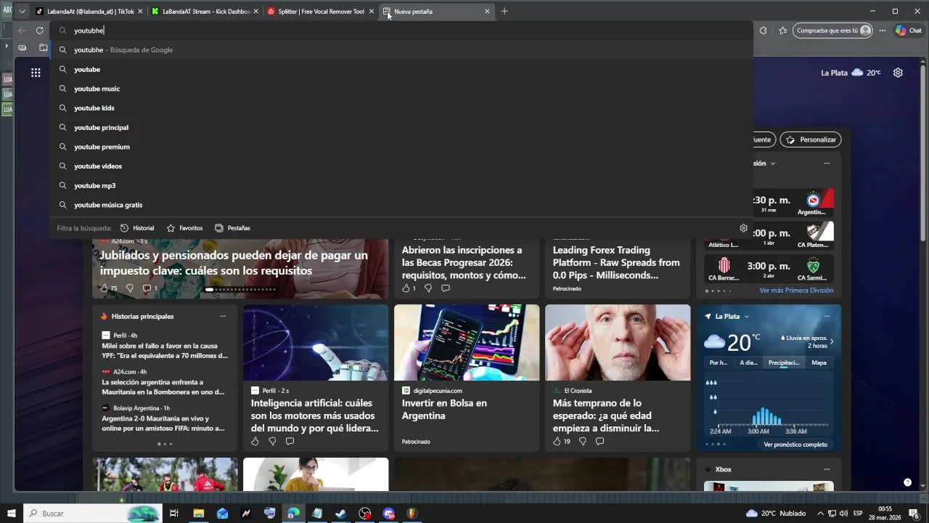Viewport: 929px width, 523px height.
Task: Open the Windows Start menu
Action: click(x=12, y=514)
